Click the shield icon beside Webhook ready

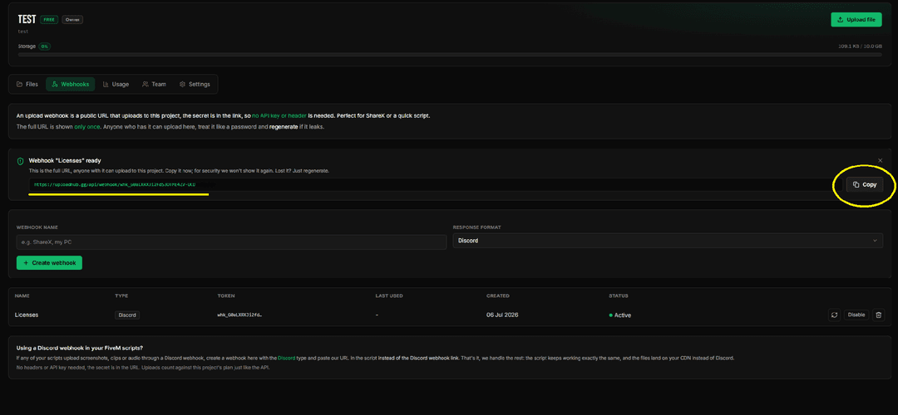[x=21, y=161]
